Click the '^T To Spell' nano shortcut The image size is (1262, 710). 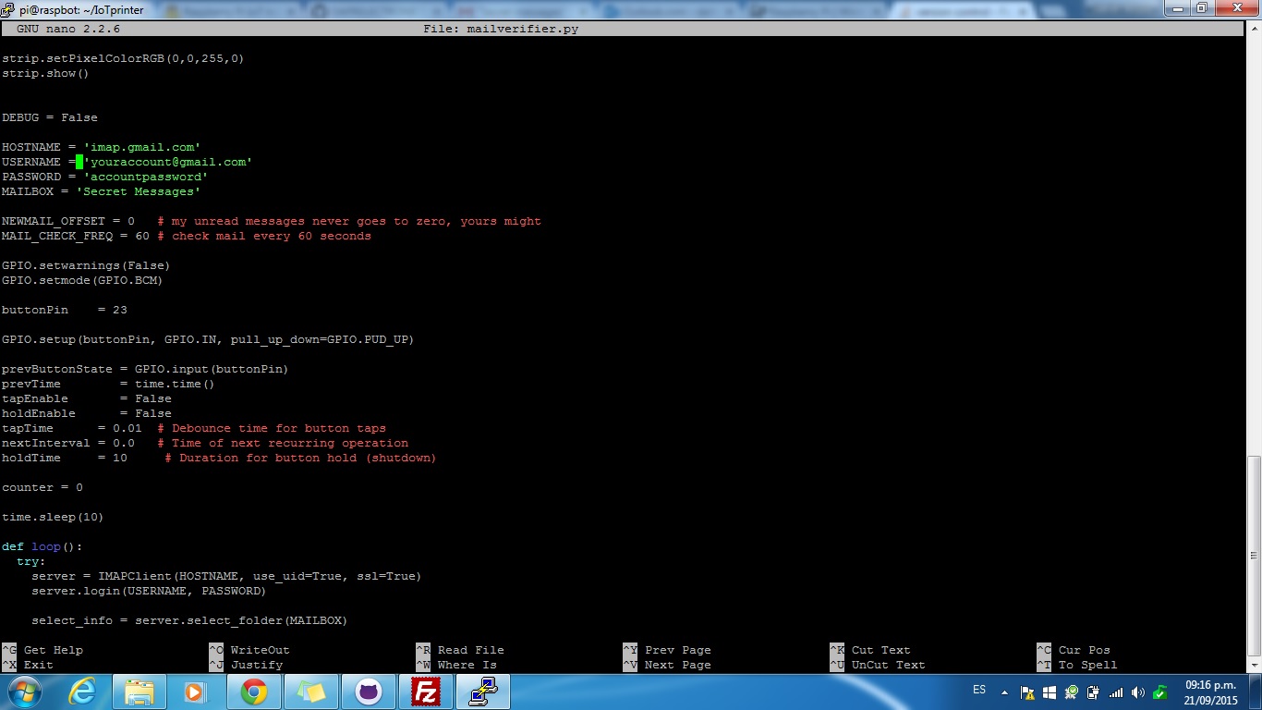tap(1077, 665)
